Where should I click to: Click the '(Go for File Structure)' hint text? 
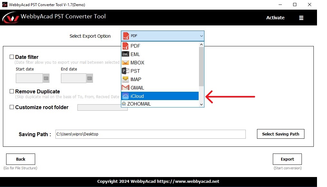coord(20,168)
